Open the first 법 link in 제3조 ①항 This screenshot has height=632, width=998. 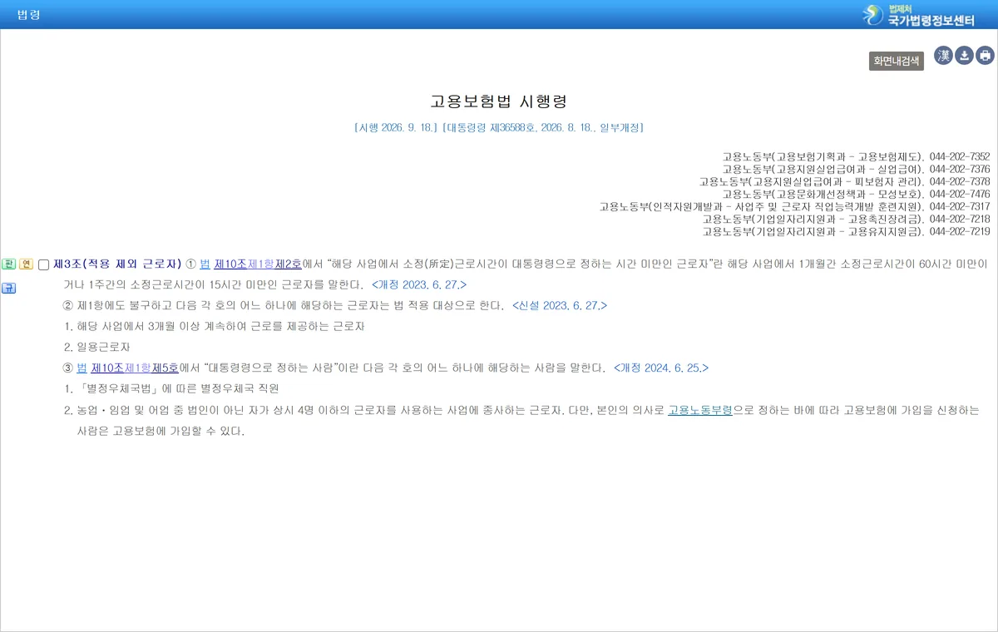205,264
